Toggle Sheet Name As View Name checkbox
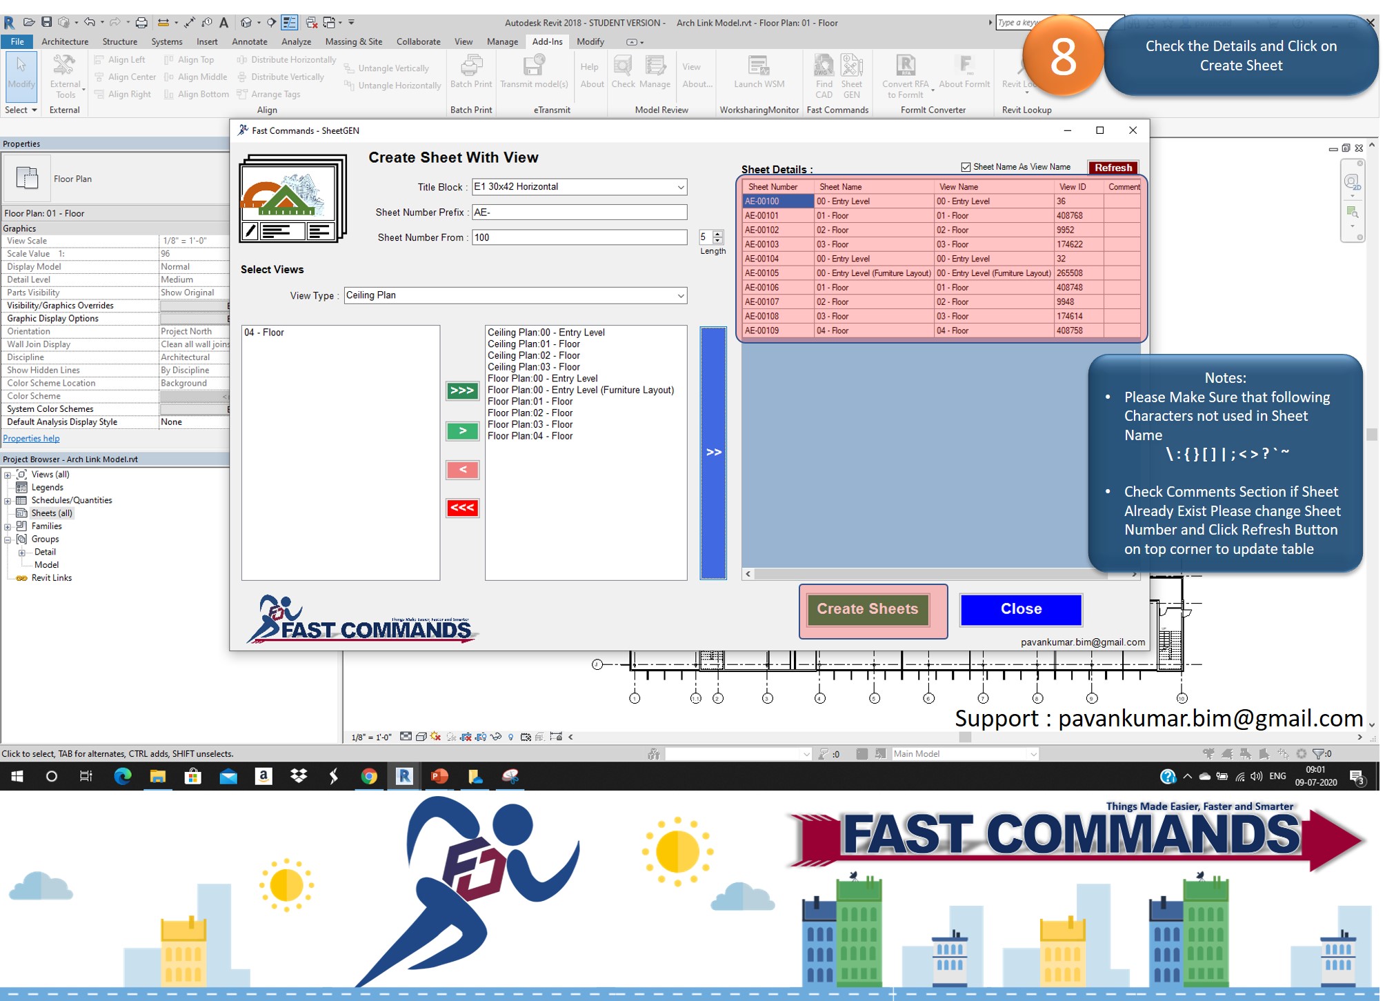Viewport: 1385px width, 1001px height. [966, 167]
